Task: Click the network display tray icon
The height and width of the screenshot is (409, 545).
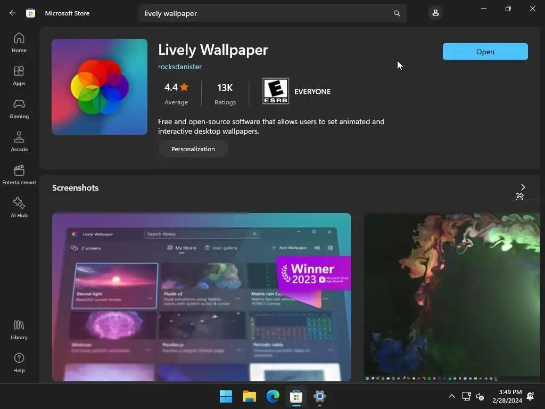Action: [466, 396]
